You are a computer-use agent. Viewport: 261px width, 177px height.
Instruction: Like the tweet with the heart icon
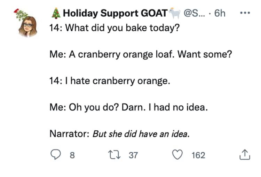(x=178, y=155)
